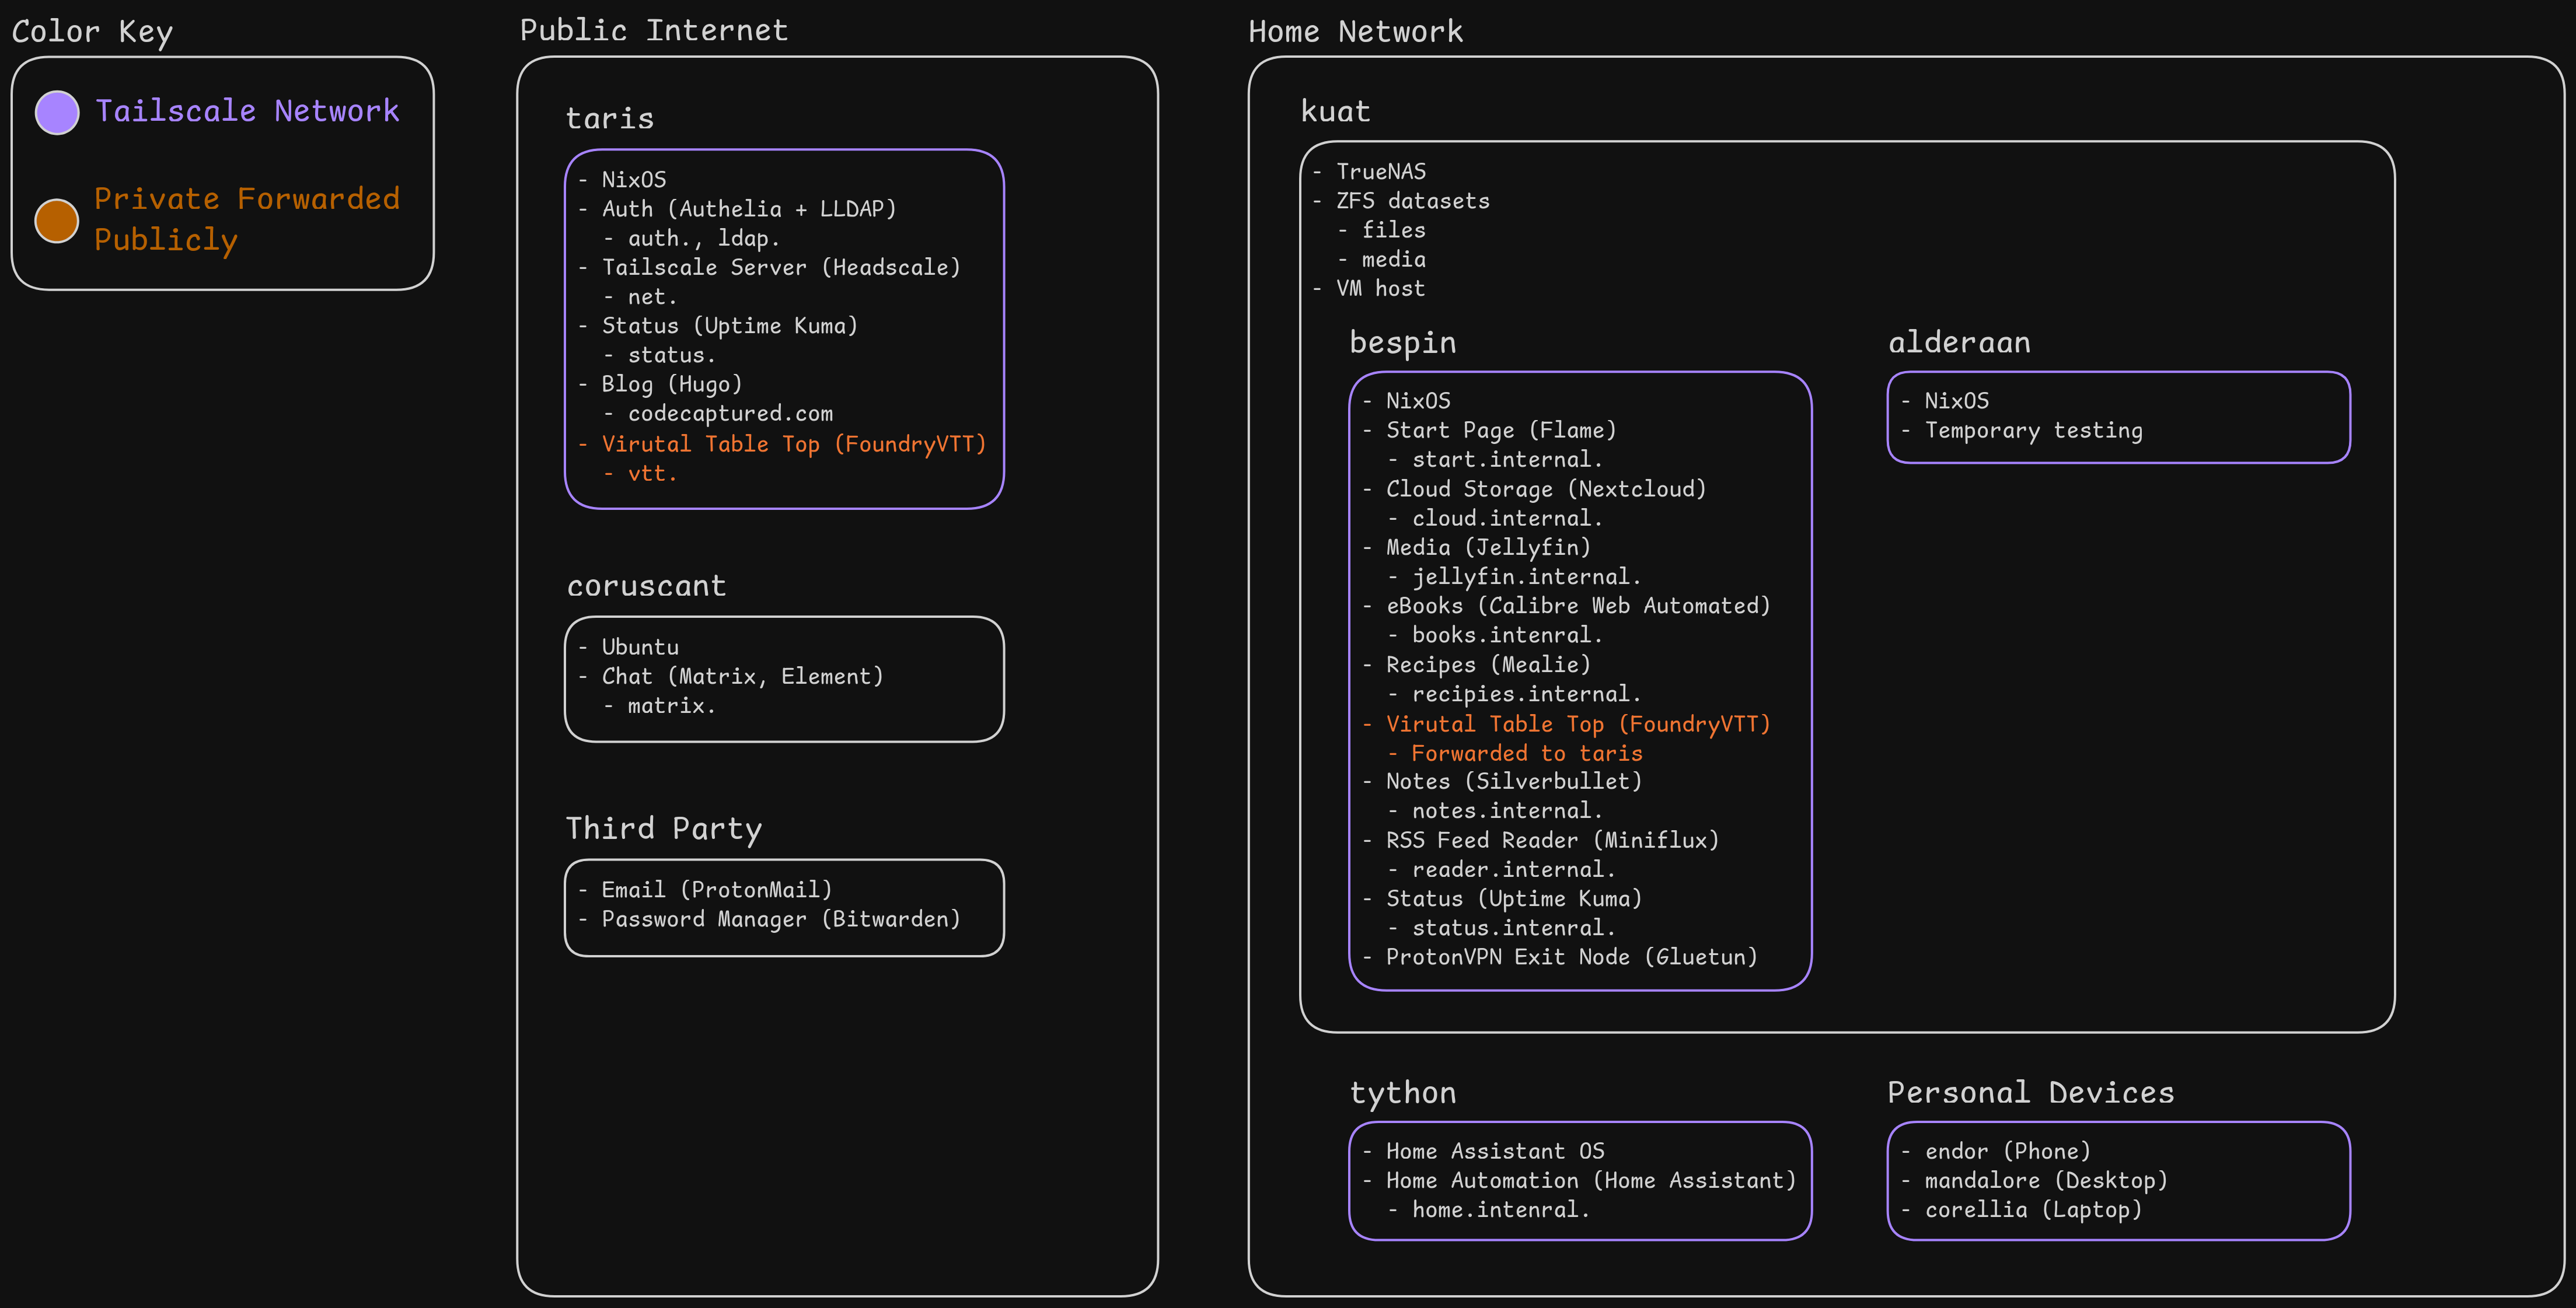Click the orange Private Forwarded Publicly circle
Image resolution: width=2576 pixels, height=1308 pixels.
[x=57, y=220]
